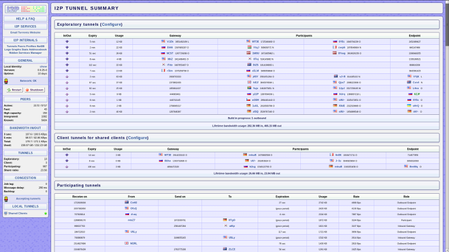Viewport: 449px width, 252px height.
Task: Open gateway peer E644 link
Action: (170, 48)
